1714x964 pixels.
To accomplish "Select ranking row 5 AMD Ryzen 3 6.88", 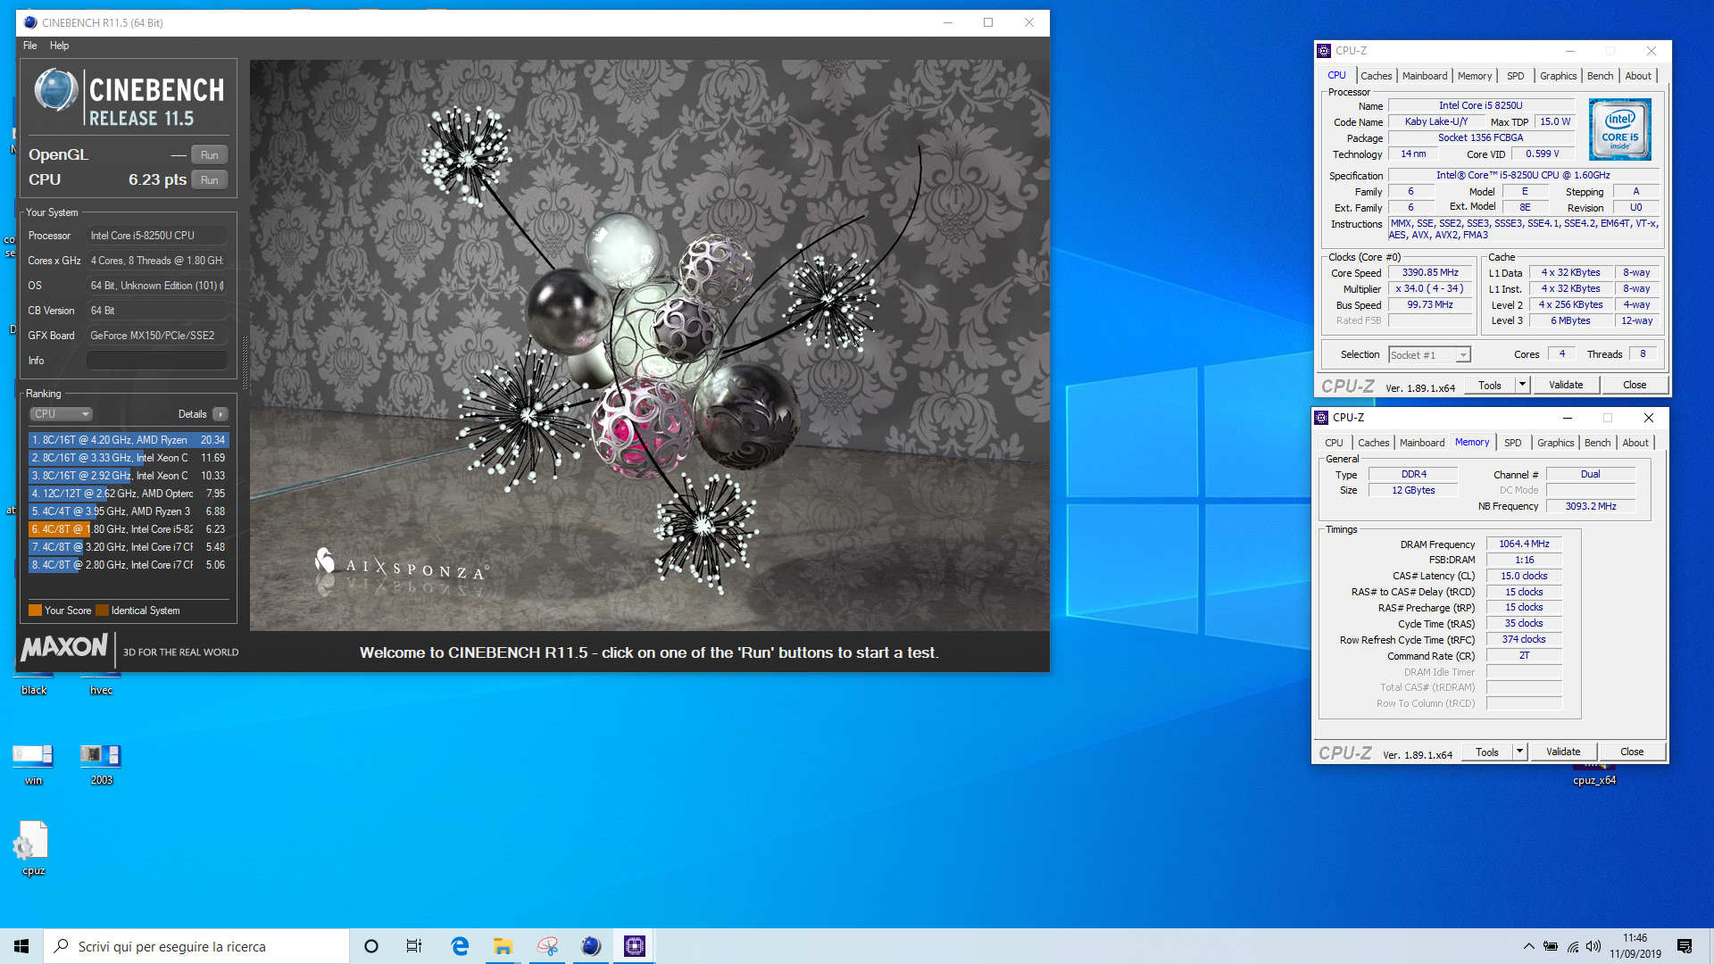I will coord(129,511).
